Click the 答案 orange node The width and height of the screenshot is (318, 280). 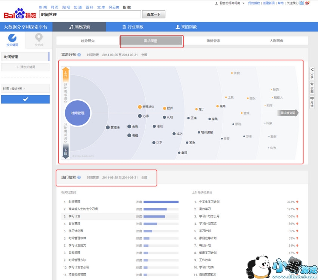(x=232, y=73)
